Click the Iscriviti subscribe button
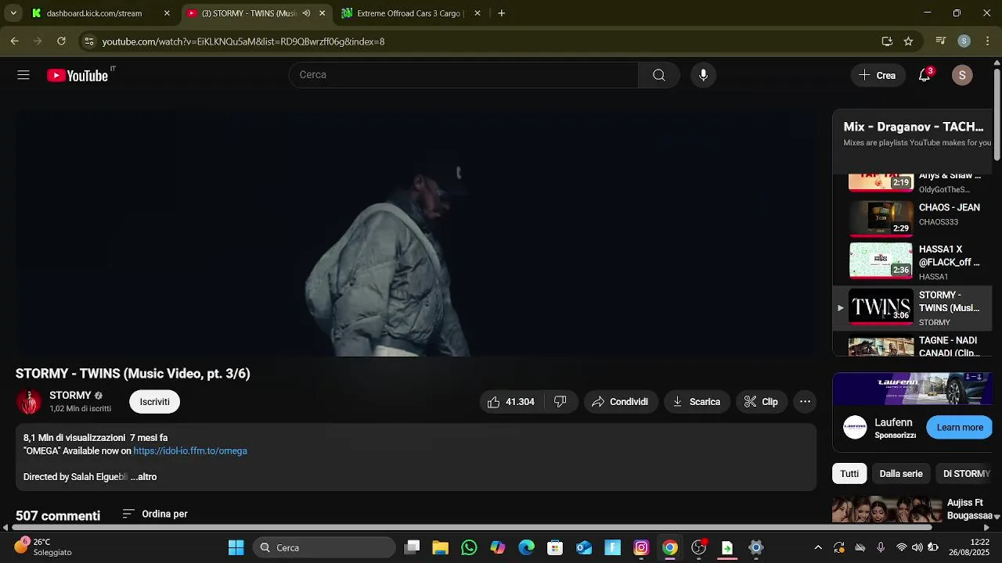 click(154, 402)
